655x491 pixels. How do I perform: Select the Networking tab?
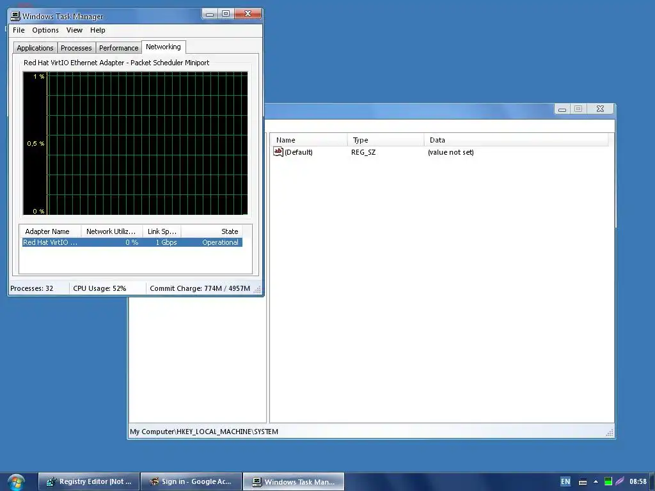(x=163, y=47)
